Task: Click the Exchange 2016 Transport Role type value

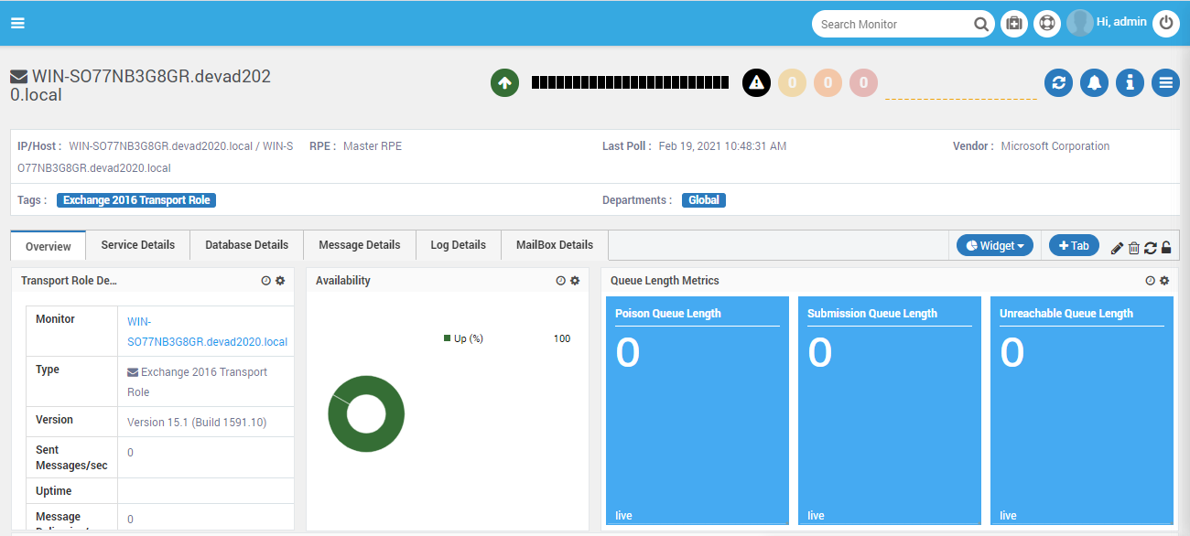Action: (x=197, y=382)
